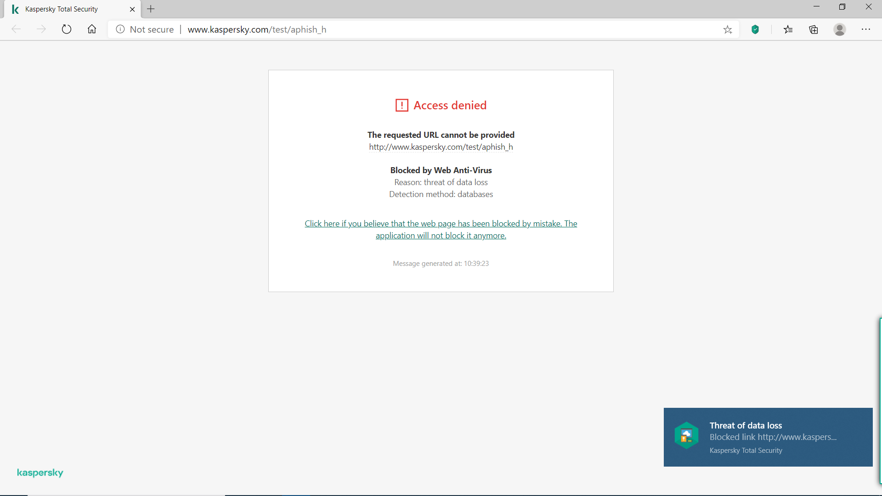The width and height of the screenshot is (882, 496).
Task: Click the Not secure site info indicator
Action: point(145,29)
